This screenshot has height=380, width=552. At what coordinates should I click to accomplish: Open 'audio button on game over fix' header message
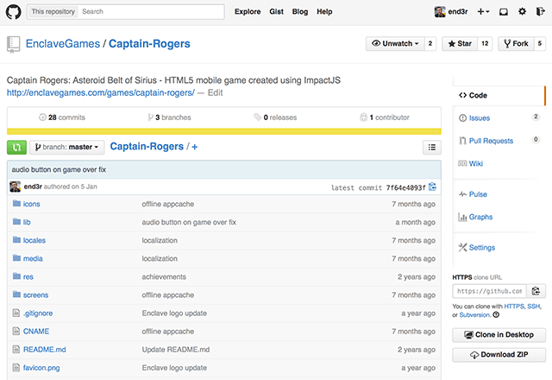click(x=59, y=169)
